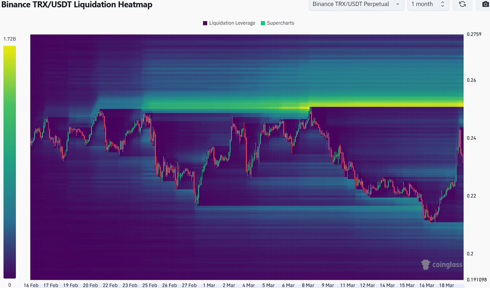
Task: Click the 18 Mar date label
Action: pos(446,285)
